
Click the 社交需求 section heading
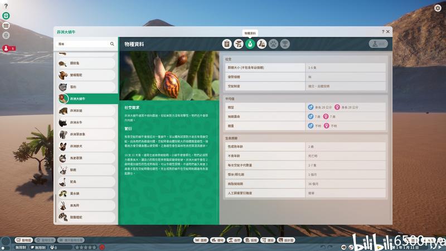pos(132,108)
